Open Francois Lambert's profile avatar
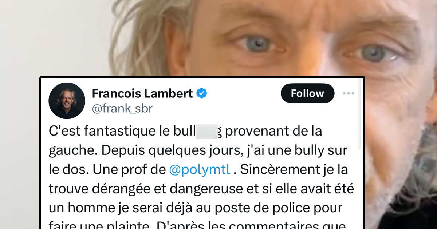Screen dimensions: 437x229 tap(67, 101)
